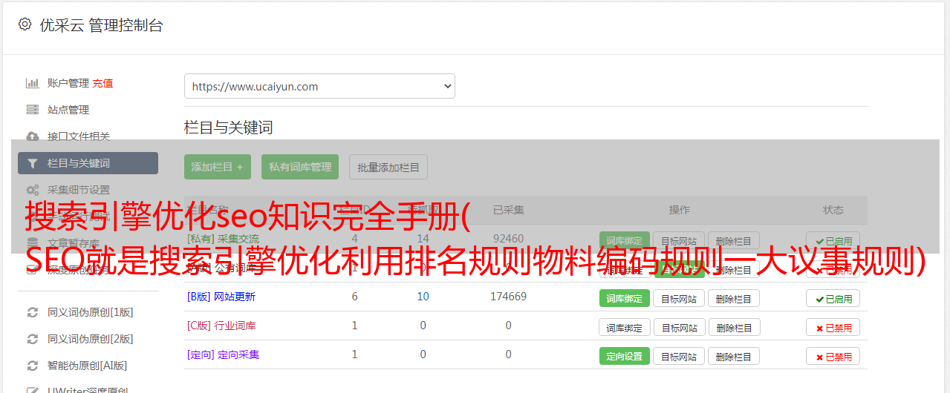Viewport: 950px width, 393px height.
Task: Click 目标网站 in the 定向采集 row
Action: tap(679, 356)
